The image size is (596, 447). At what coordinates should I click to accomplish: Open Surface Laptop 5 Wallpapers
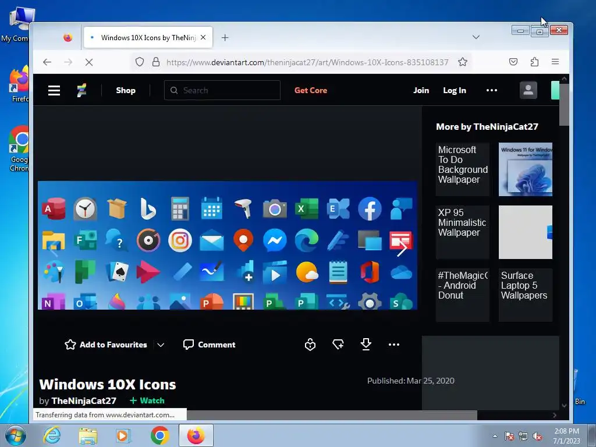[526, 295]
